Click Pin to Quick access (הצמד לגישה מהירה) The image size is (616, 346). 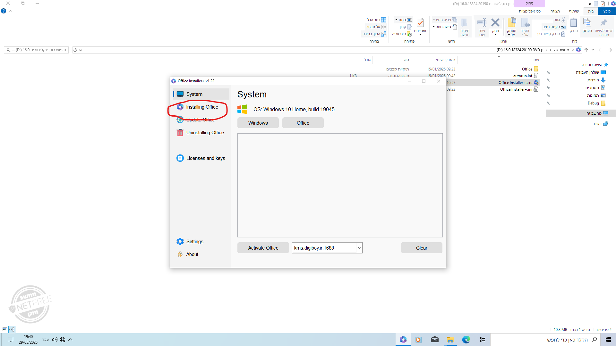click(604, 27)
